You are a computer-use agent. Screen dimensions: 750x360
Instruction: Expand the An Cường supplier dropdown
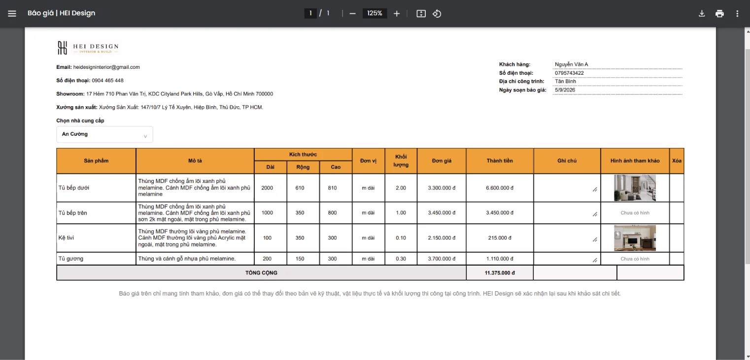tap(104, 134)
